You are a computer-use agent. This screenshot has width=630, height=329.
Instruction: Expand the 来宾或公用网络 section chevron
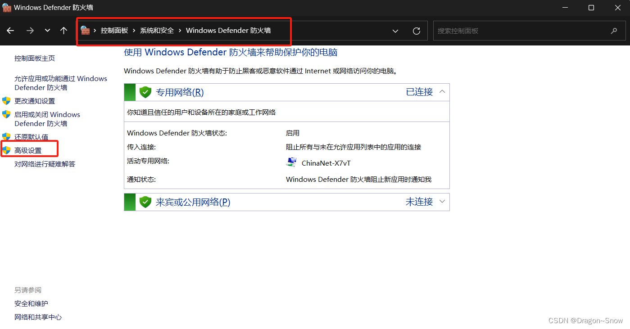pos(442,202)
